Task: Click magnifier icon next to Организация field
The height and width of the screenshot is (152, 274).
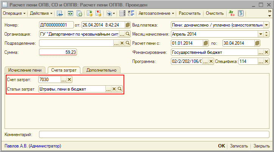Action: pos(127,34)
